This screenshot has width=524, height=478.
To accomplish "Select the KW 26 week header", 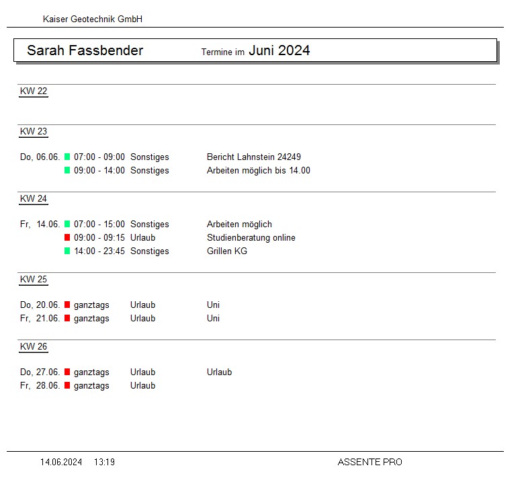I will [34, 347].
